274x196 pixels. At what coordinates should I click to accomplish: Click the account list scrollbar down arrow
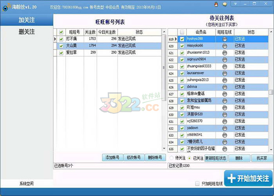pyautogui.click(x=164, y=148)
